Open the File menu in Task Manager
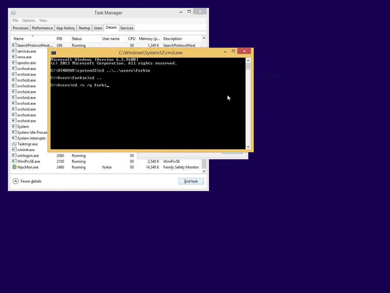390x293 pixels. 15,20
